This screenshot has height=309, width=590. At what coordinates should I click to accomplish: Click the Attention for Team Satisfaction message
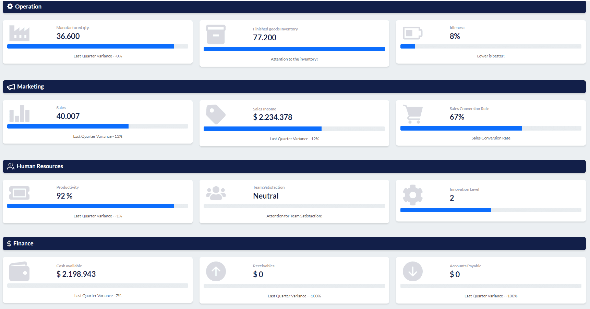coord(294,216)
